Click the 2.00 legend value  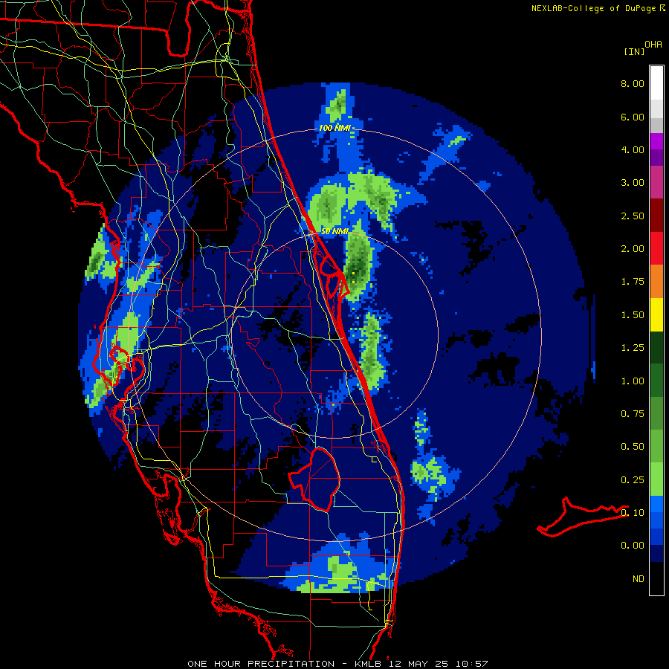pyautogui.click(x=633, y=249)
